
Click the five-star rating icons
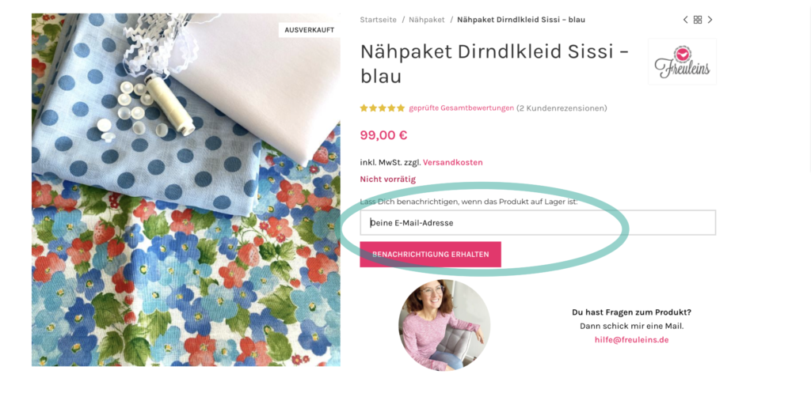coord(382,108)
